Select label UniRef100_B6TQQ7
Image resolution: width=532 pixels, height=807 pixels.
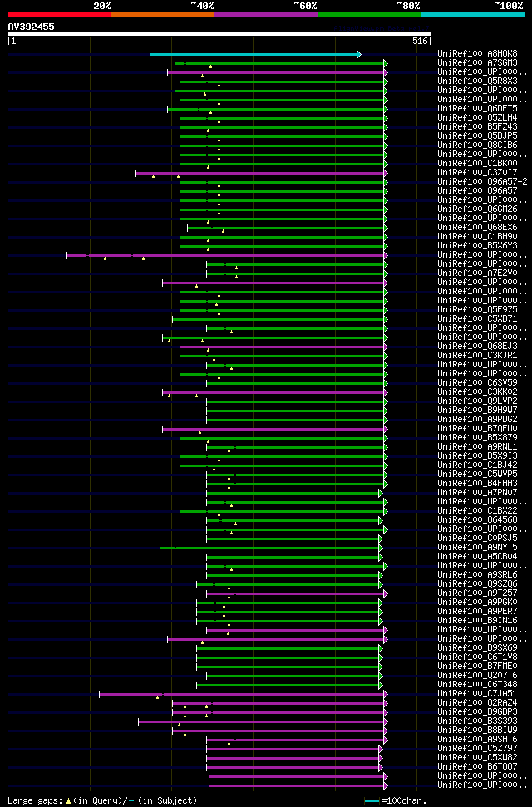pyautogui.click(x=477, y=766)
